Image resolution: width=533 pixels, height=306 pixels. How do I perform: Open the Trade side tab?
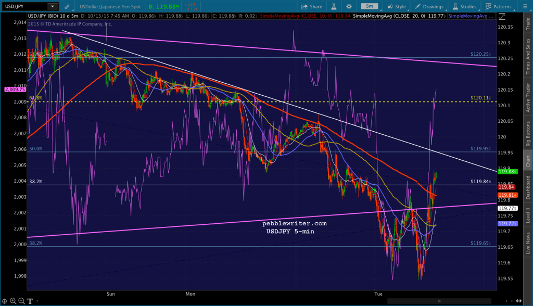coord(528,23)
